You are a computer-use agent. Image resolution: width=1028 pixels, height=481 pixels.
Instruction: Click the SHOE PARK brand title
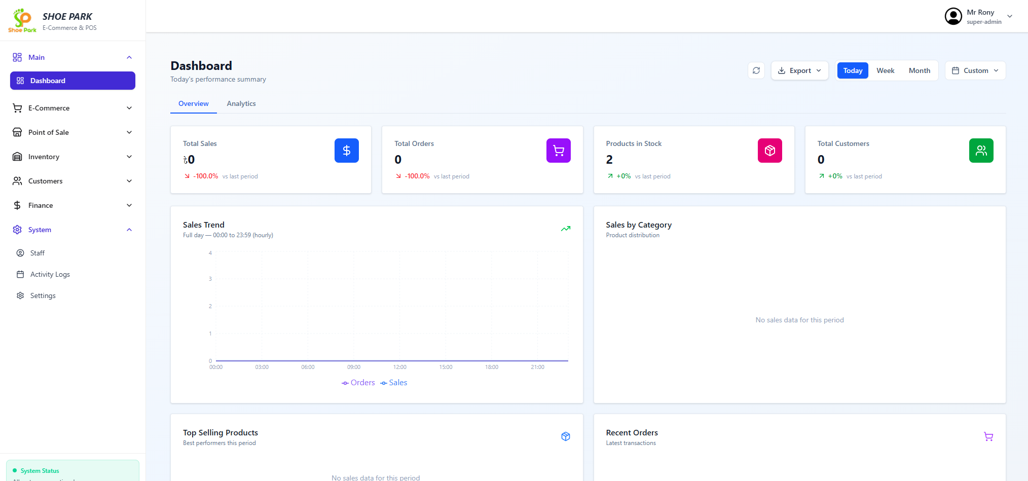pos(67,17)
